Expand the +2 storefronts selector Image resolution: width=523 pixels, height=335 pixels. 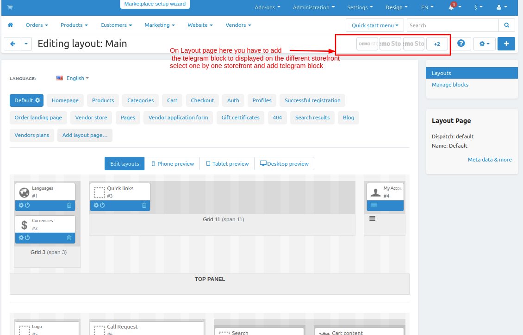[437, 43]
